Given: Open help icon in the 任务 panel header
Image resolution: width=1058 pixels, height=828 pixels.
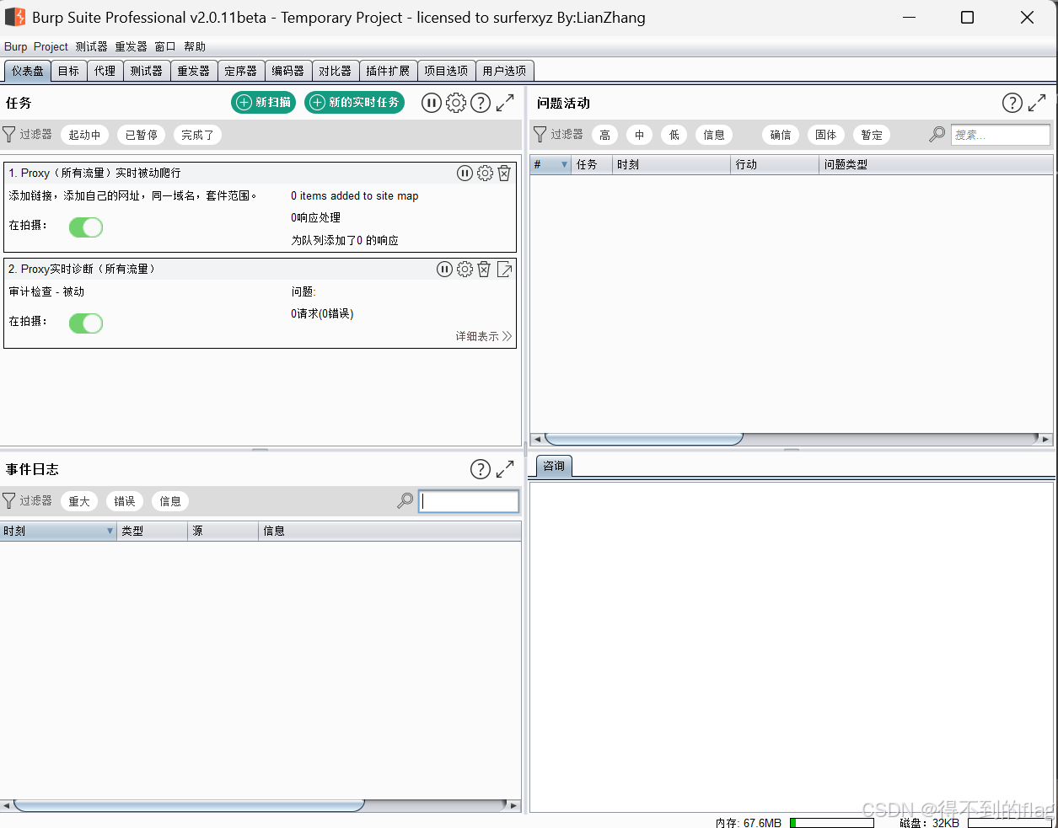Looking at the screenshot, I should [481, 103].
